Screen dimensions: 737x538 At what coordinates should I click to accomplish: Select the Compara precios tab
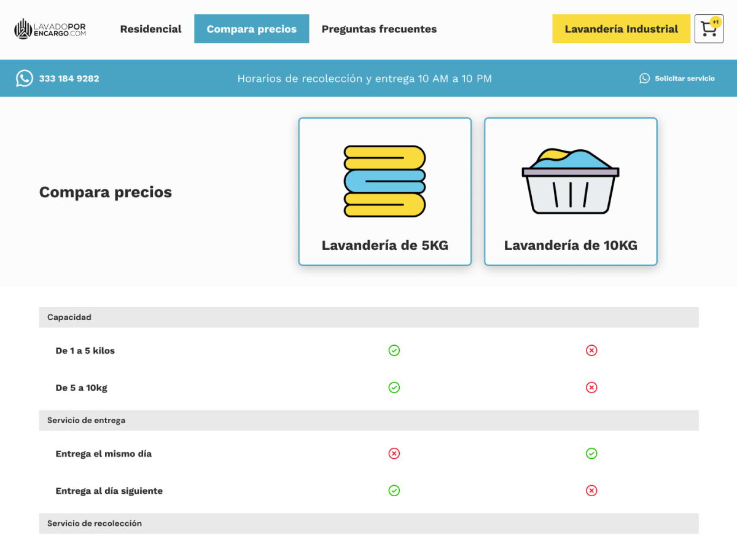click(252, 29)
